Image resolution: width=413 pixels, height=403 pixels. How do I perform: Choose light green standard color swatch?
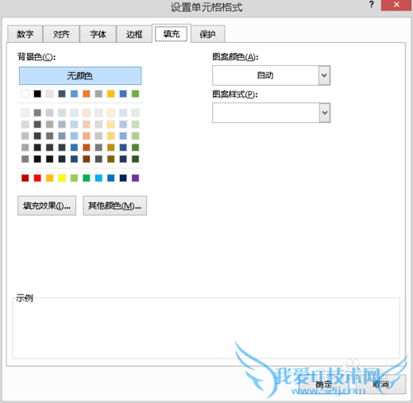[x=74, y=178]
